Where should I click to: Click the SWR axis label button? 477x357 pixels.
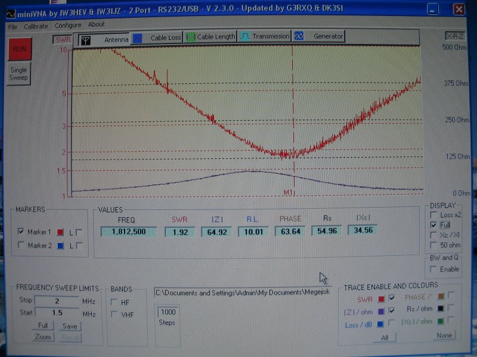(x=63, y=40)
